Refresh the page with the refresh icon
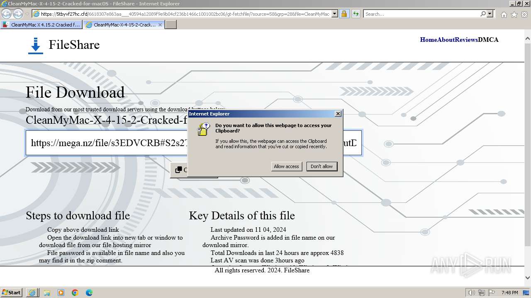 (356, 14)
